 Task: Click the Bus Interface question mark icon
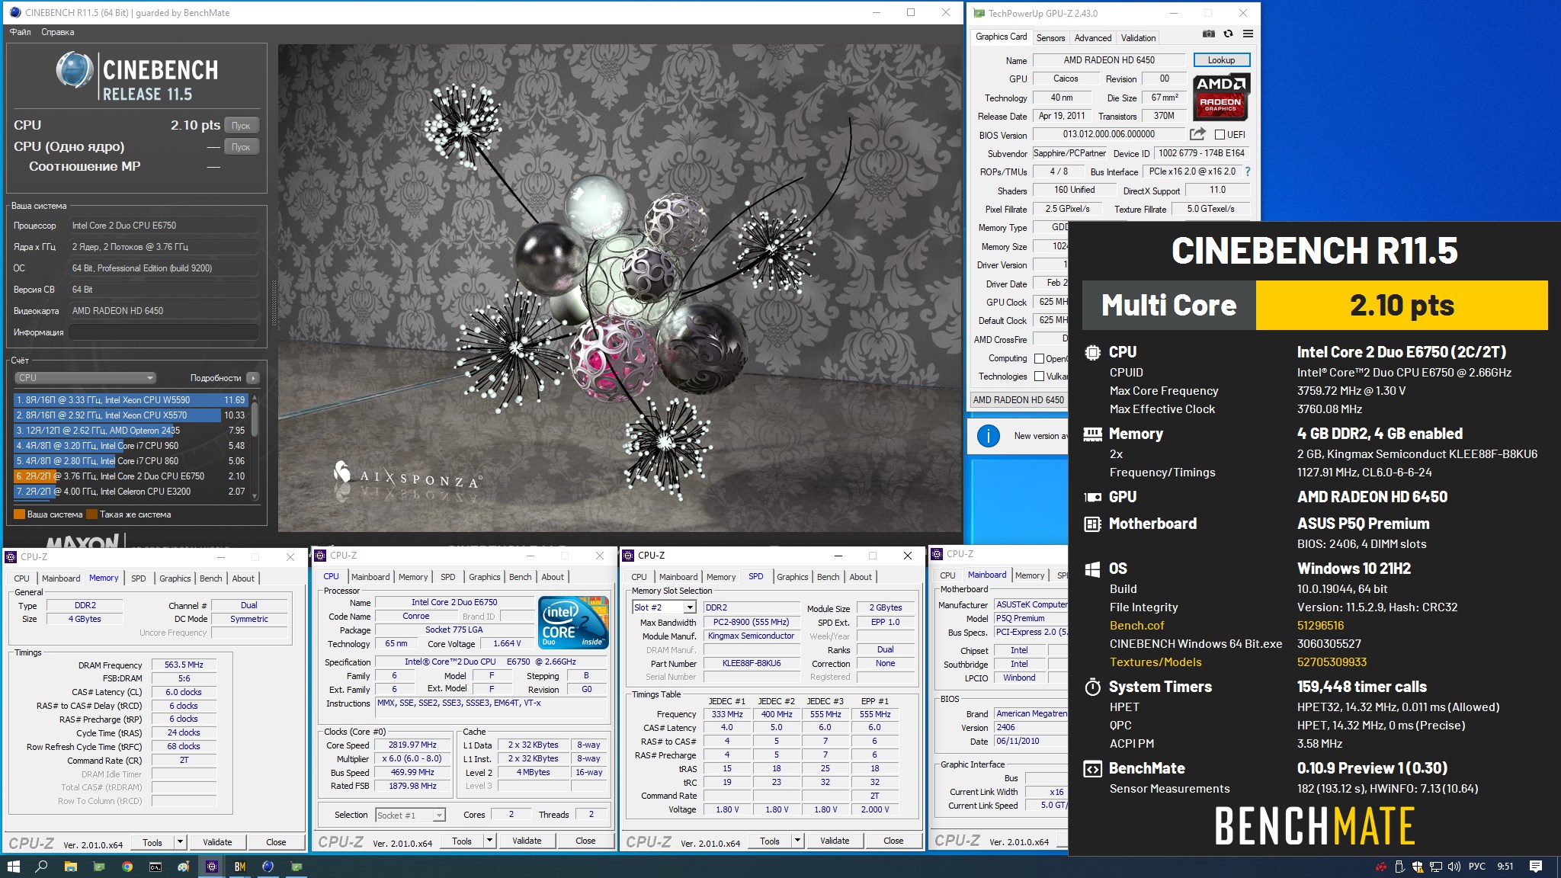click(x=1248, y=171)
